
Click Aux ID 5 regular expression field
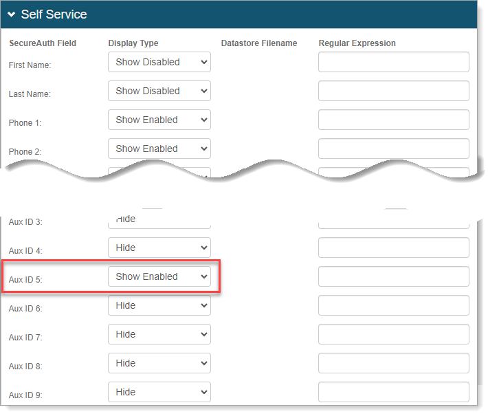[393, 276]
